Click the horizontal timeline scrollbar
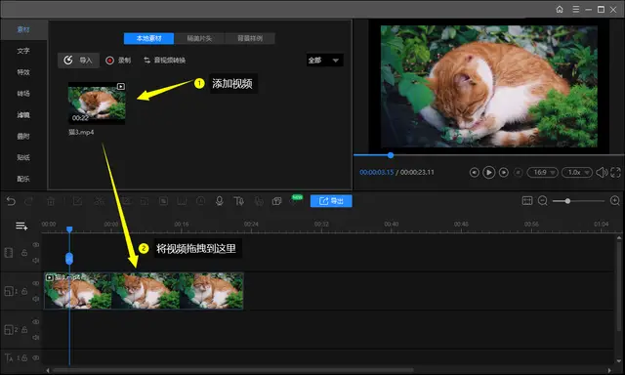 [233, 370]
